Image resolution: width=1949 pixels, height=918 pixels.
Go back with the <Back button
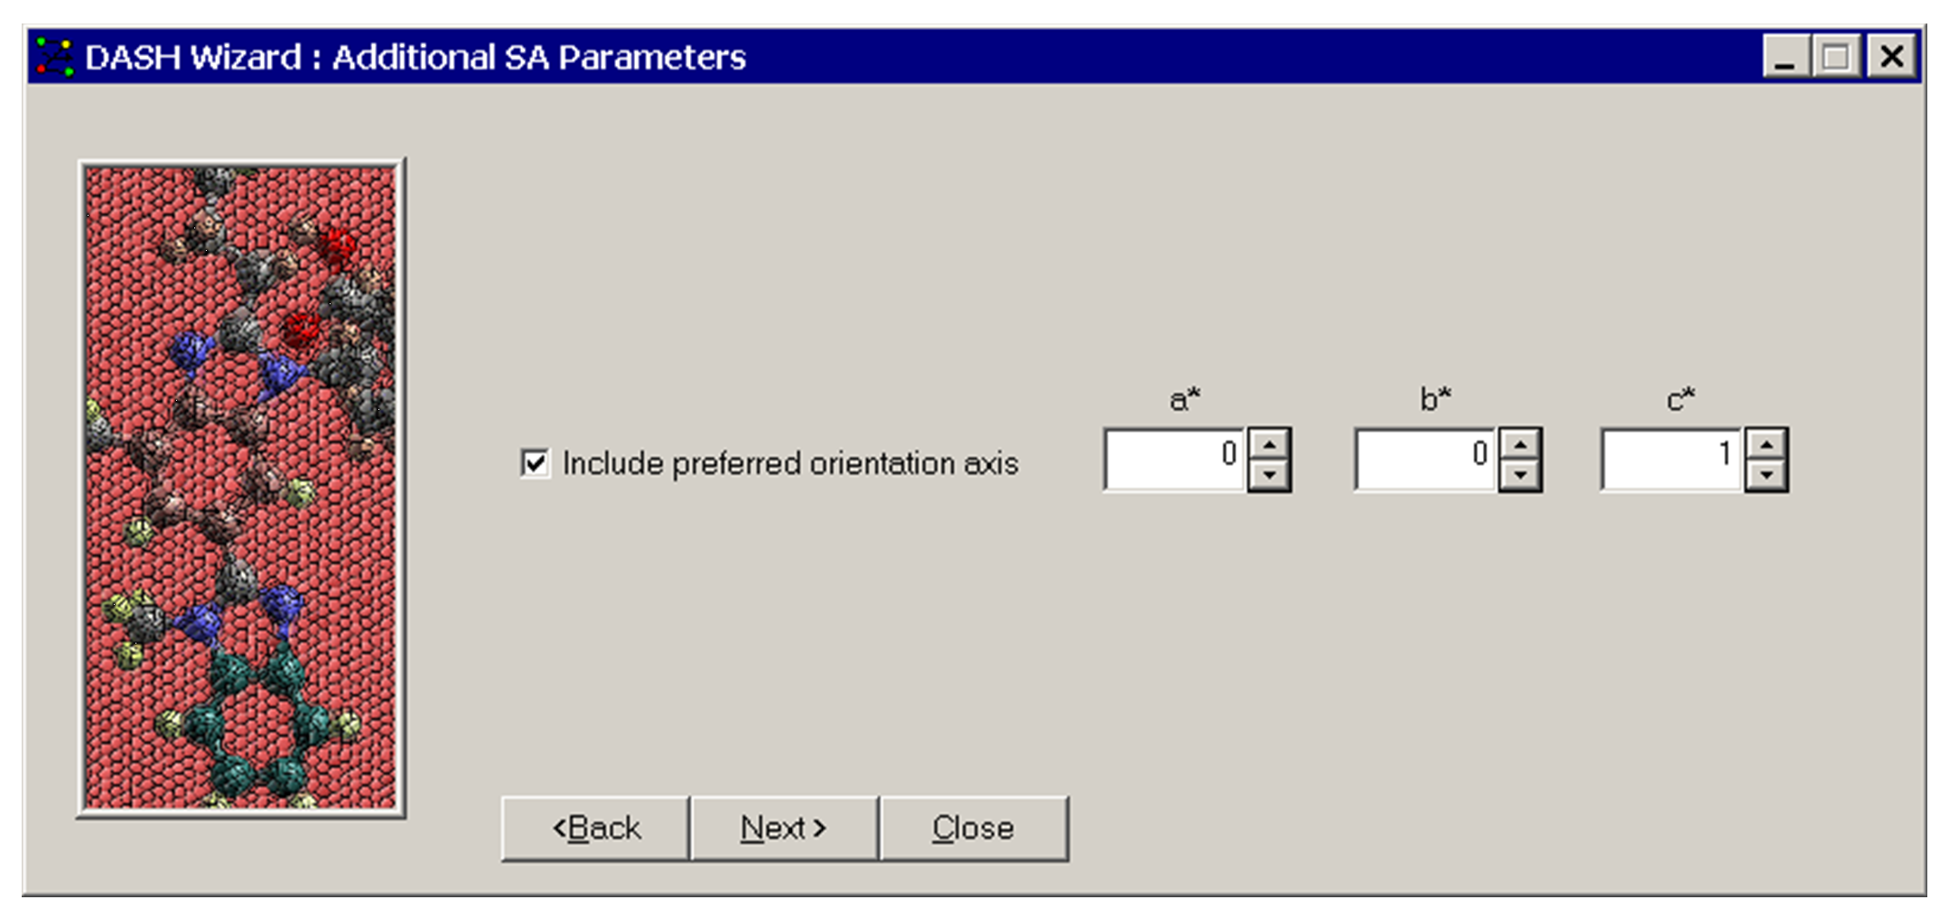596,828
